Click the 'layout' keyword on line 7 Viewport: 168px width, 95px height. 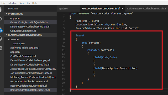[x=80, y=35]
